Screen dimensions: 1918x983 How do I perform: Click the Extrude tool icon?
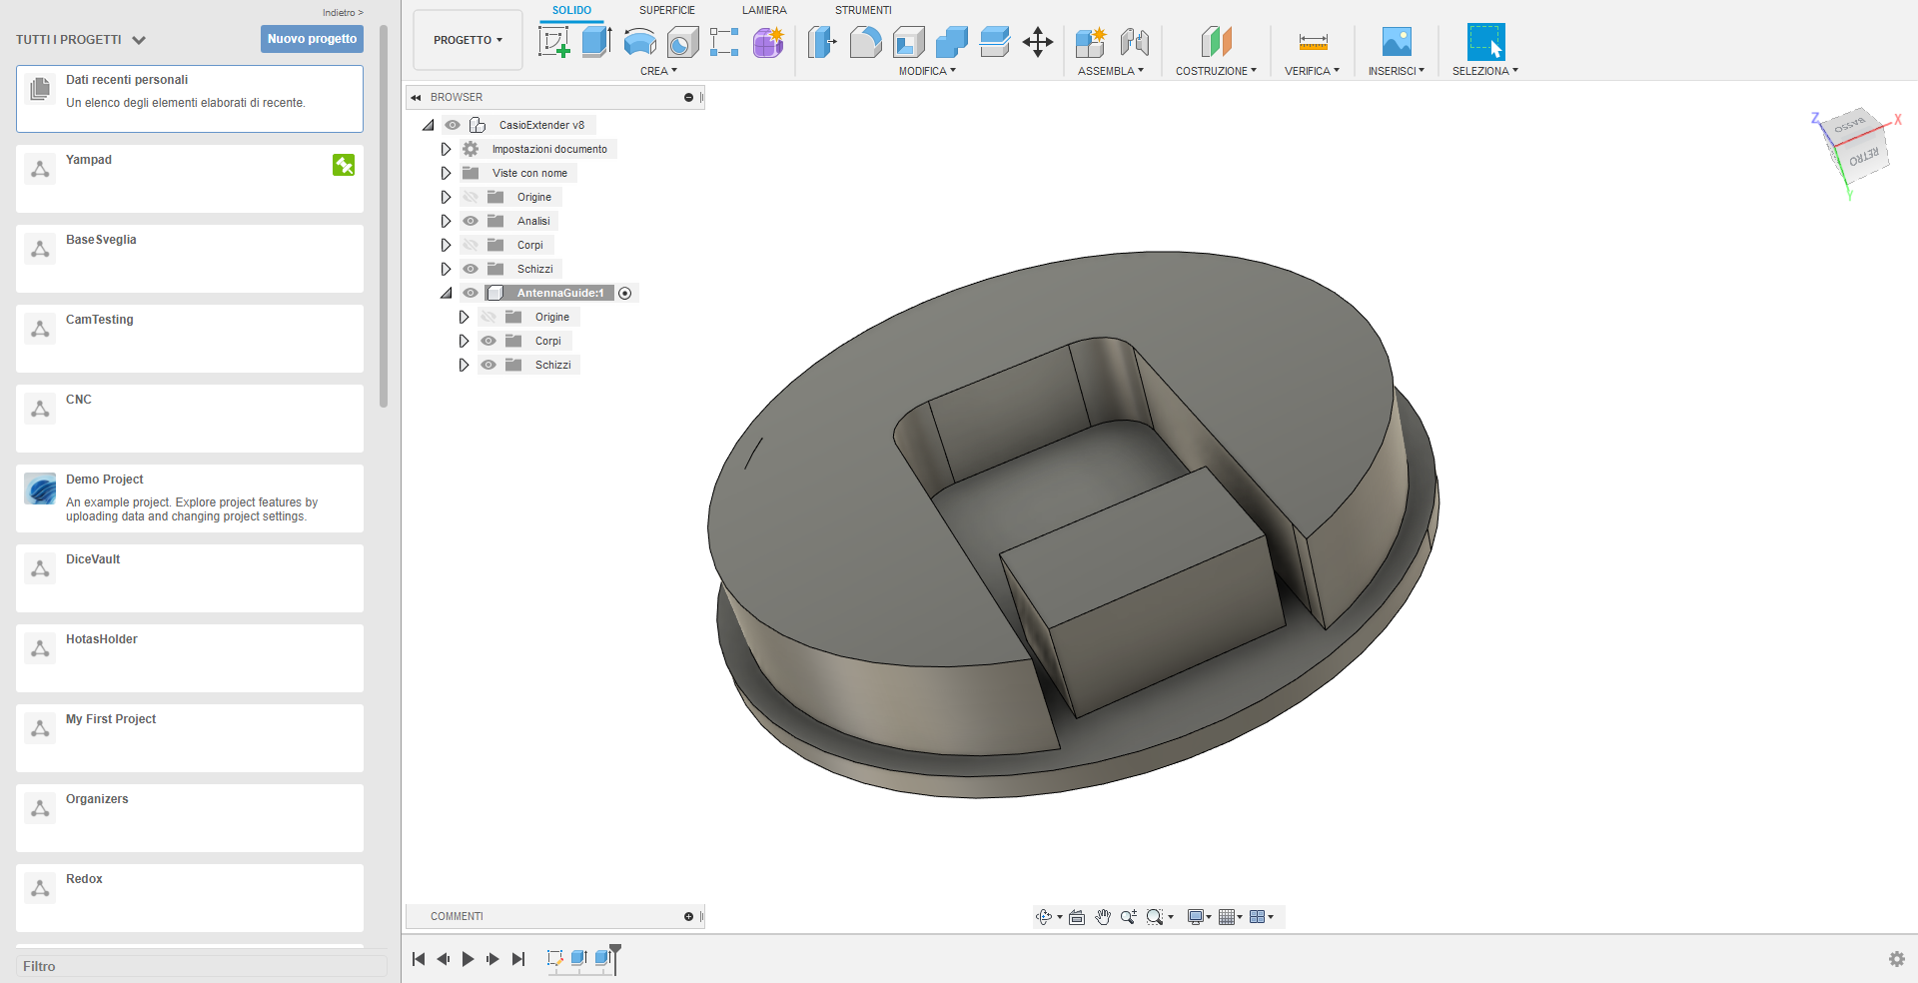[596, 42]
